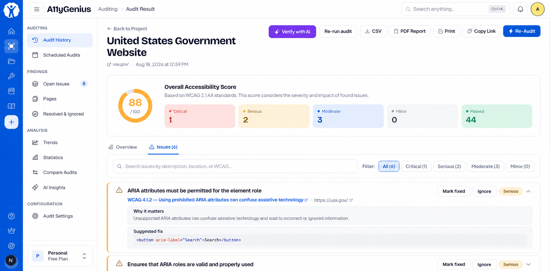
Task: Click the search issues input field
Action: tap(235, 166)
